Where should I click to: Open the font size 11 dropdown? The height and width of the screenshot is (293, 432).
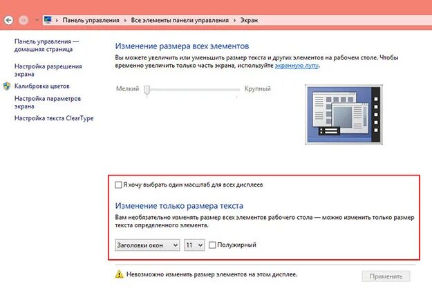[194, 245]
